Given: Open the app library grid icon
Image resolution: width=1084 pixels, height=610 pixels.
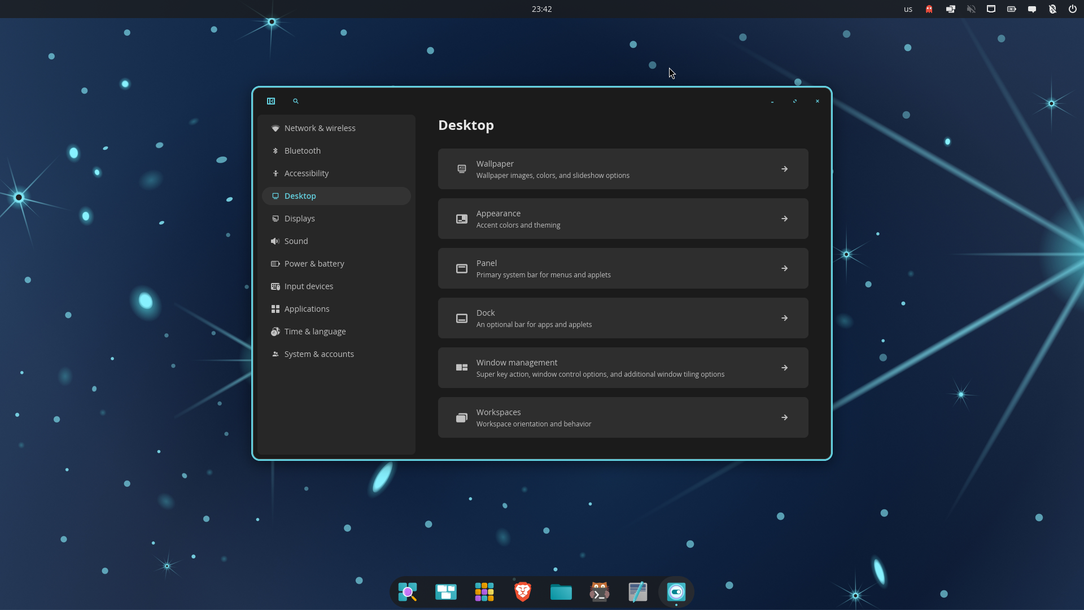Looking at the screenshot, I should (484, 592).
